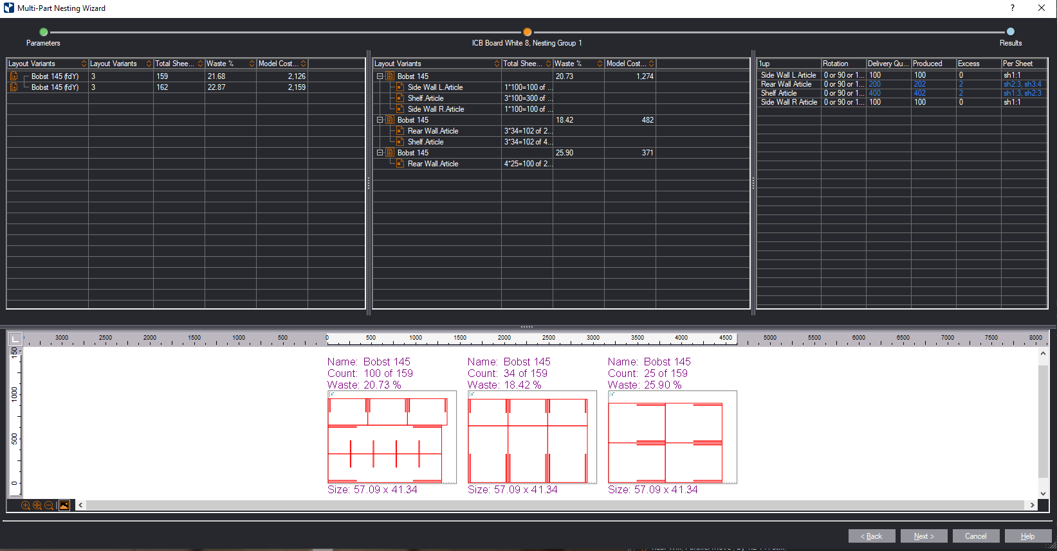Image resolution: width=1057 pixels, height=551 pixels.
Task: Select the Side Wall L Article row in results table
Action: tap(902, 75)
